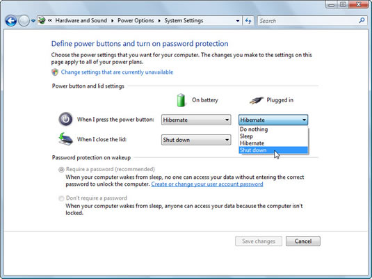Close the System Settings window

tap(359, 4)
